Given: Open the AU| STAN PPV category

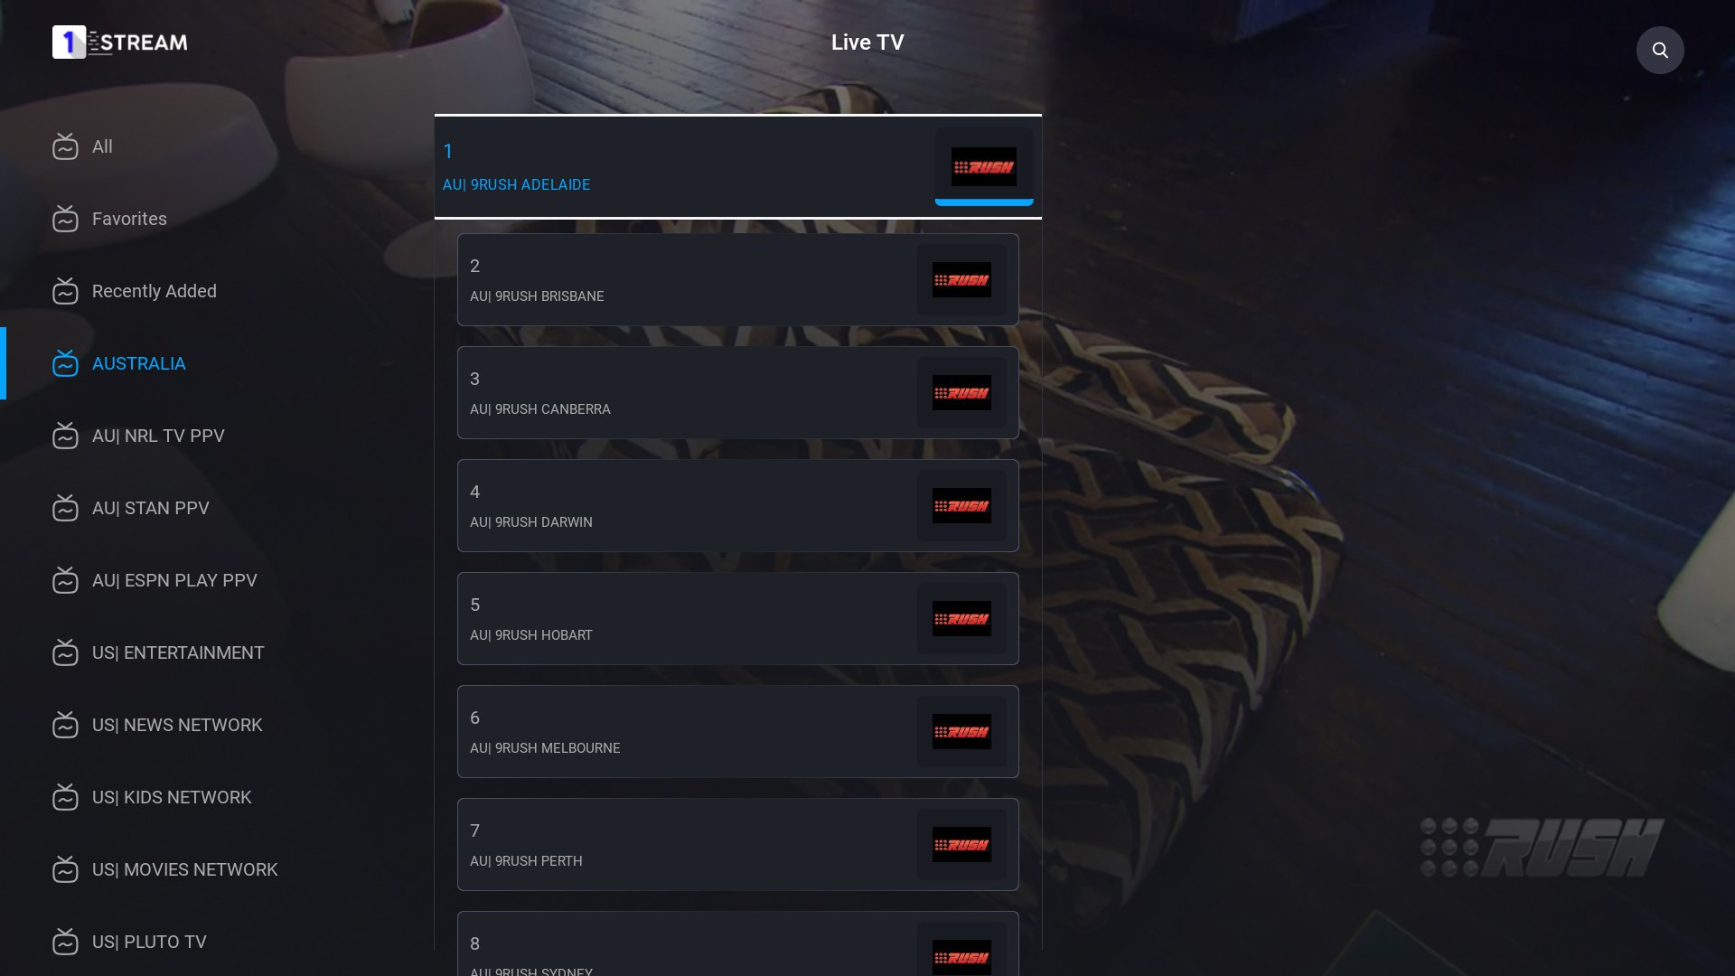Looking at the screenshot, I should click(x=150, y=508).
